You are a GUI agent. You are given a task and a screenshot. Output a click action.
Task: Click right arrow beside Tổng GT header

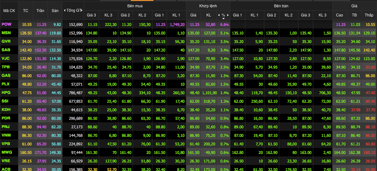(83, 10)
